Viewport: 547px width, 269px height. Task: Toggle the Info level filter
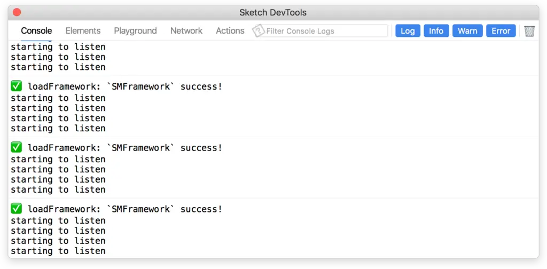[436, 31]
